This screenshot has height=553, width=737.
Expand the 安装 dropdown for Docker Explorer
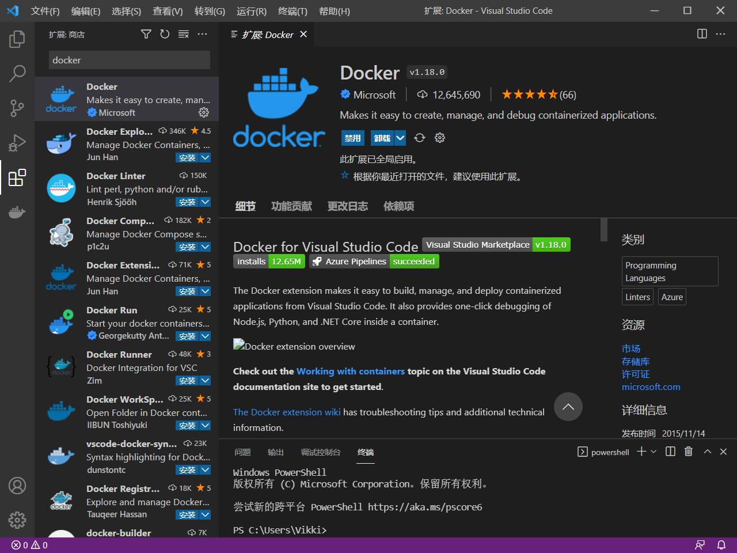pos(205,157)
